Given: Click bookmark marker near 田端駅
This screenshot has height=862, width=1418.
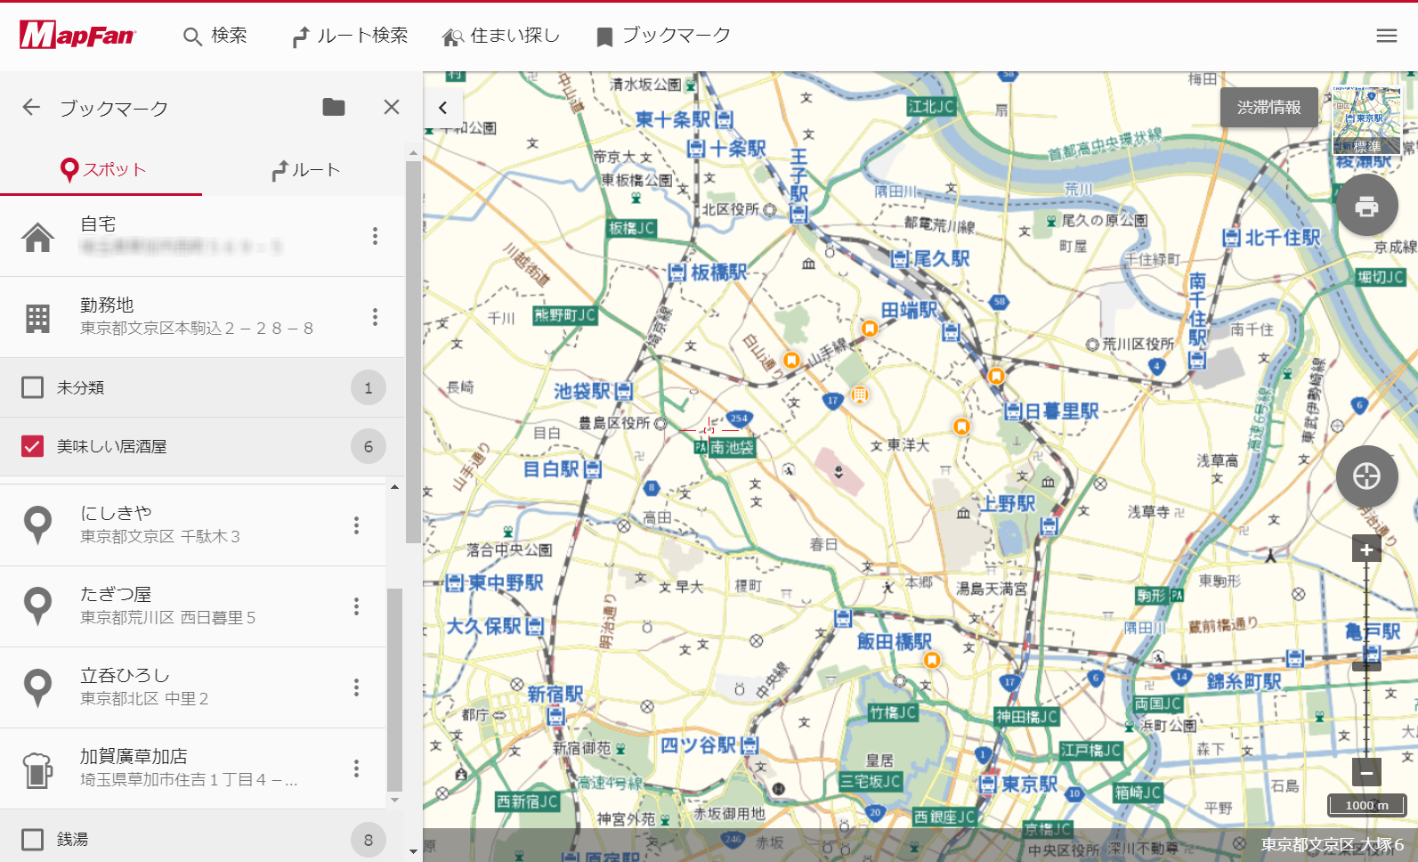Looking at the screenshot, I should [x=870, y=328].
